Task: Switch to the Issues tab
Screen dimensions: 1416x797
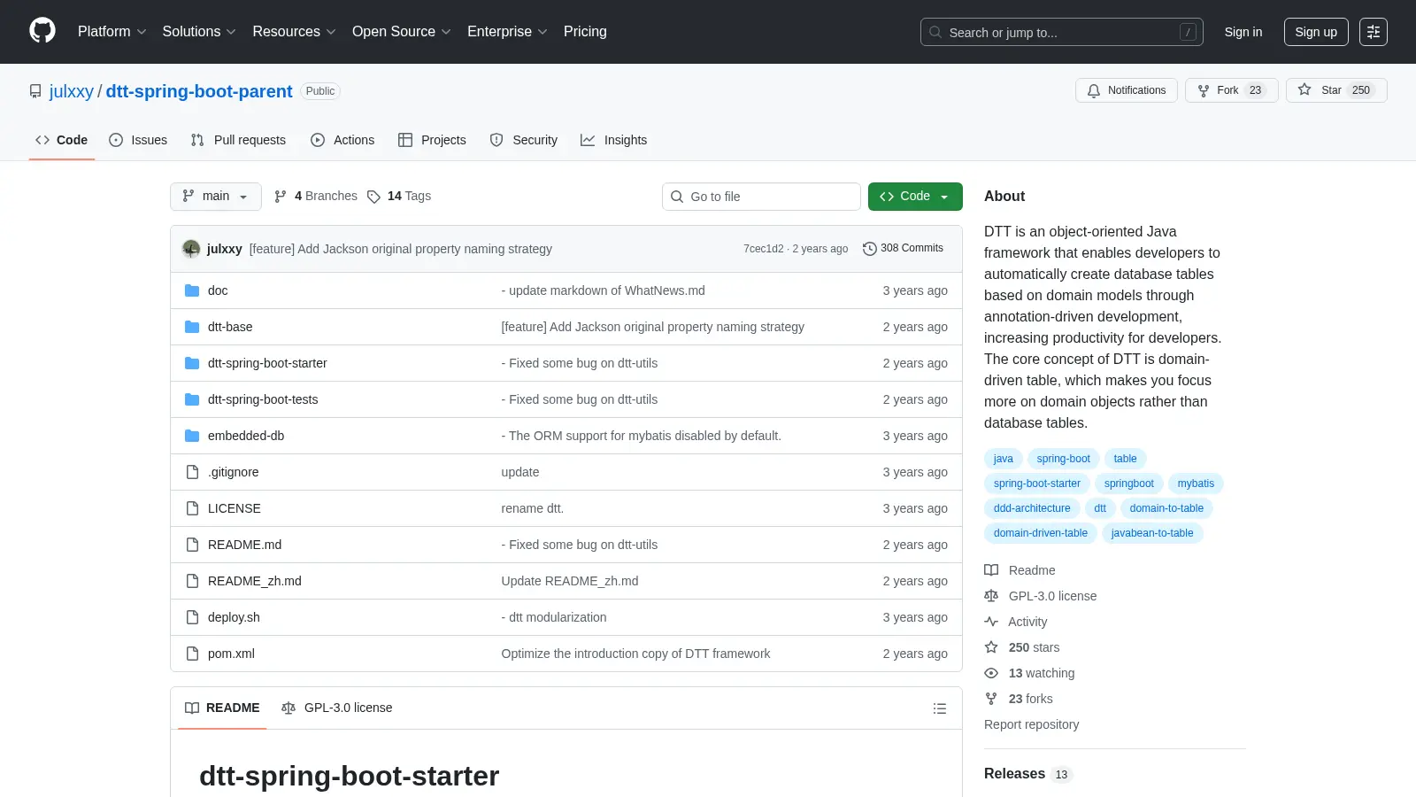Action: coord(138,140)
